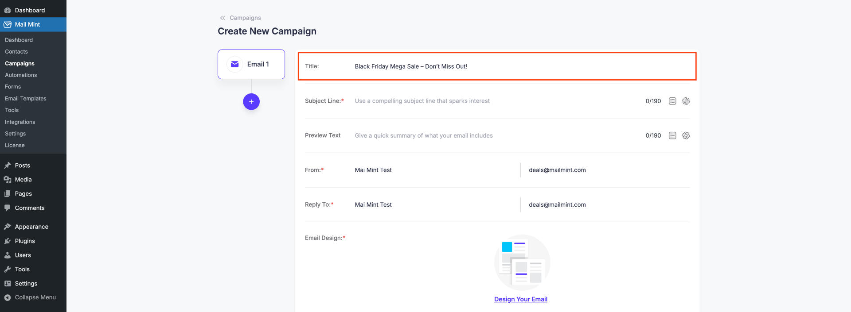The width and height of the screenshot is (851, 312).
Task: Go back via the Campaigns breadcrumb
Action: tap(245, 18)
